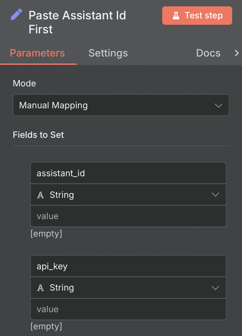Select the 'A' type icon for assistant_id

click(40, 195)
